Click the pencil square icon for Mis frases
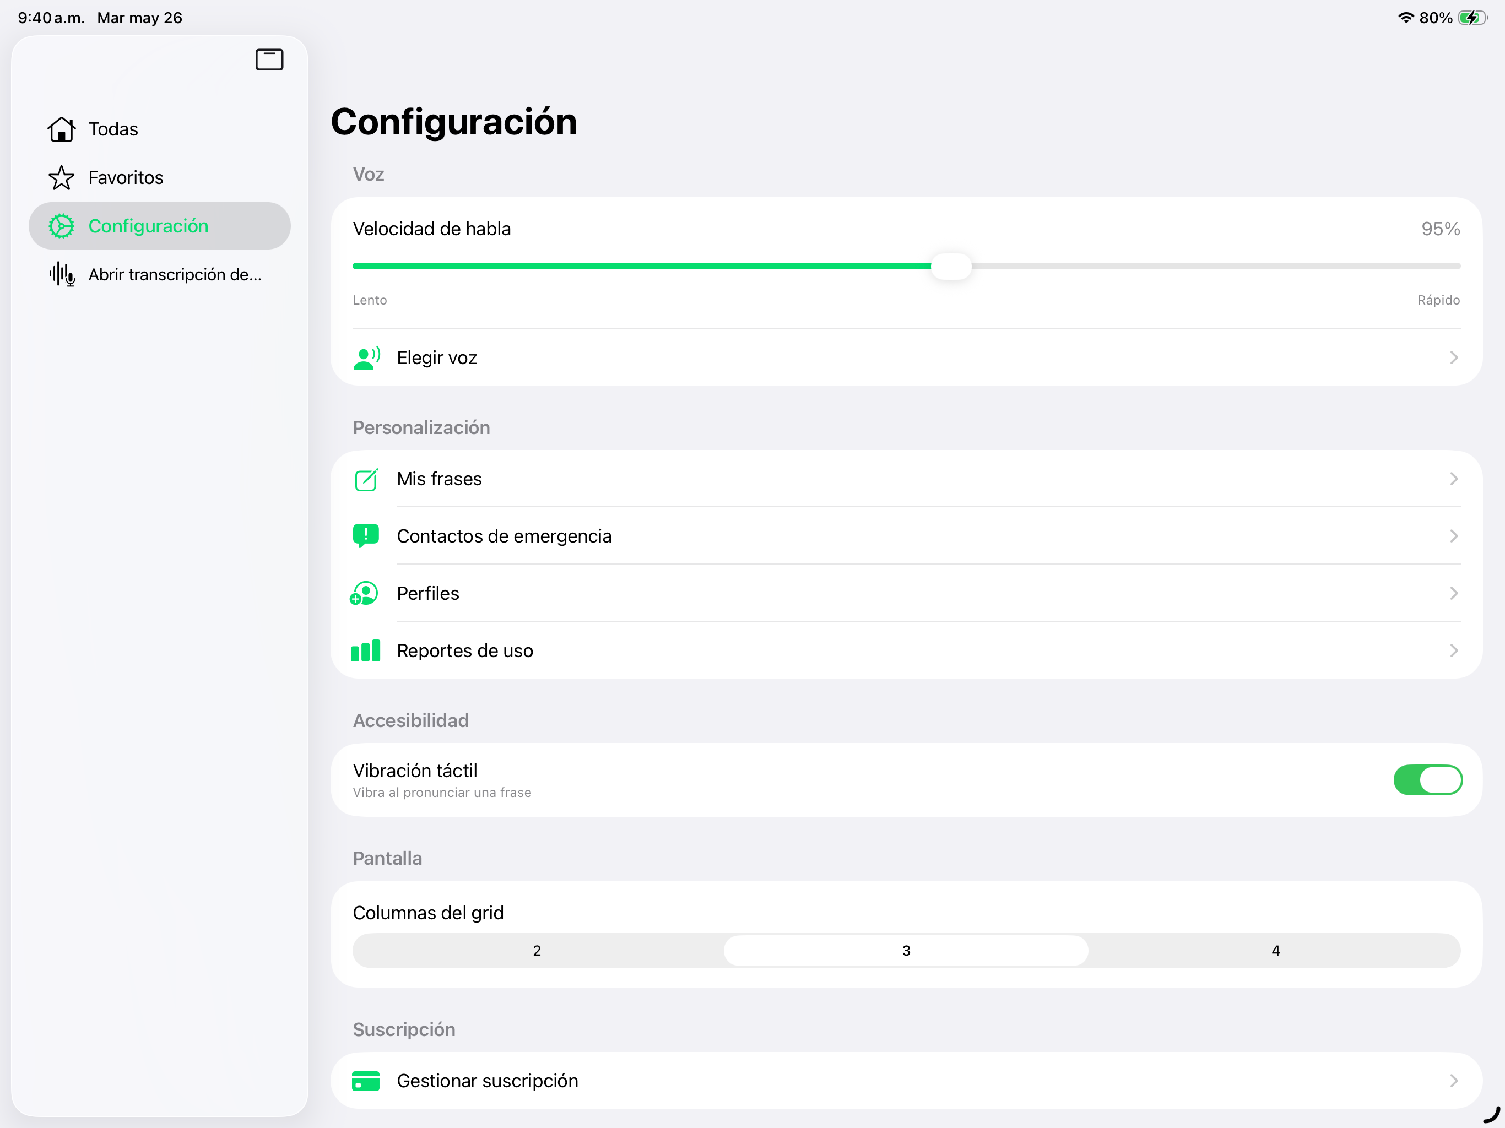 click(x=367, y=479)
